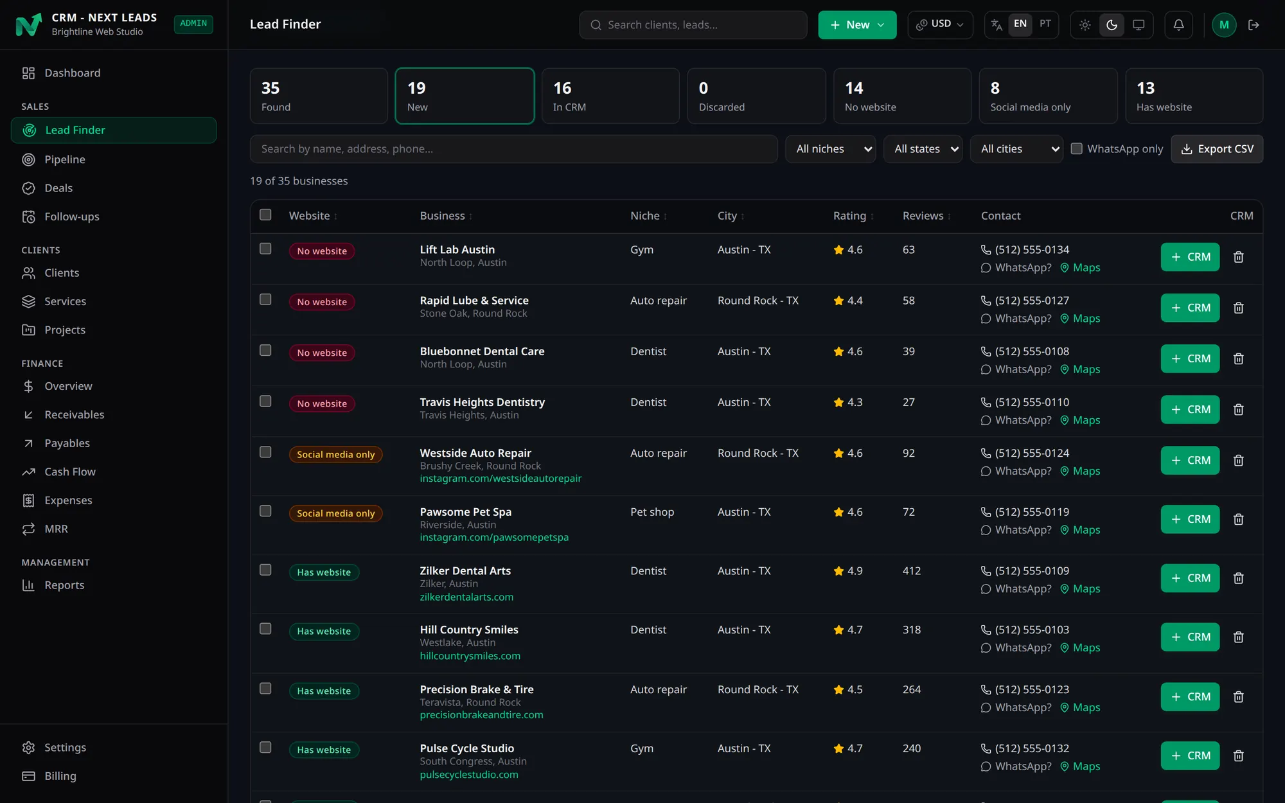Click the search clients, leads field
Viewport: 1285px width, 803px height.
point(693,24)
